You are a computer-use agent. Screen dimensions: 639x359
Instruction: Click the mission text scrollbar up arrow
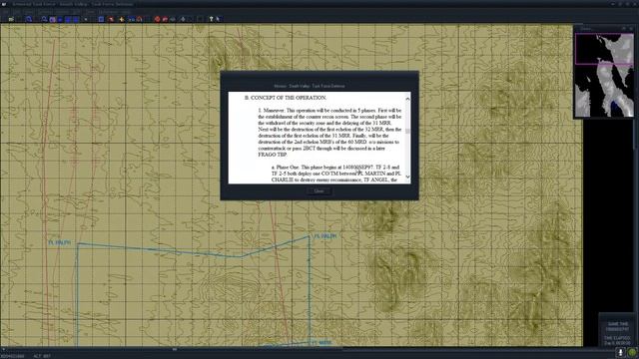[407, 99]
